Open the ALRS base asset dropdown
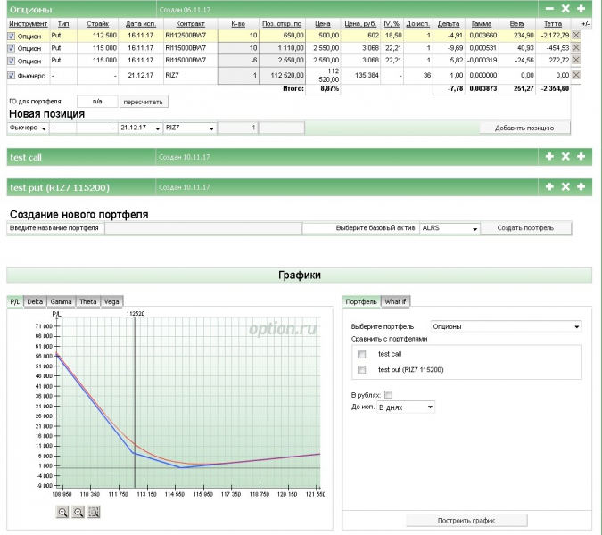The image size is (602, 535). (449, 228)
